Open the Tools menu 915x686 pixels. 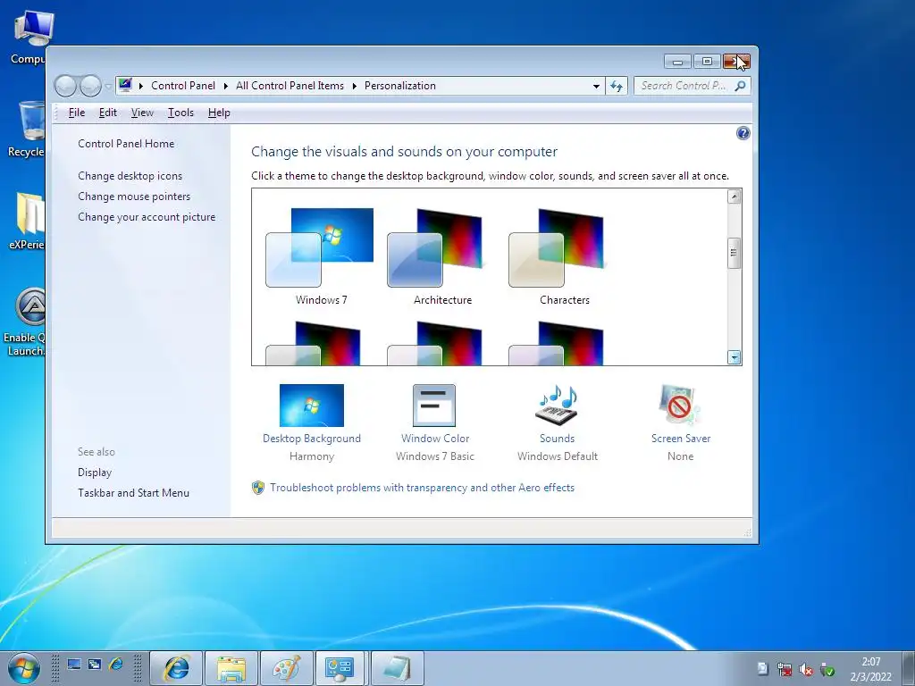coord(180,113)
